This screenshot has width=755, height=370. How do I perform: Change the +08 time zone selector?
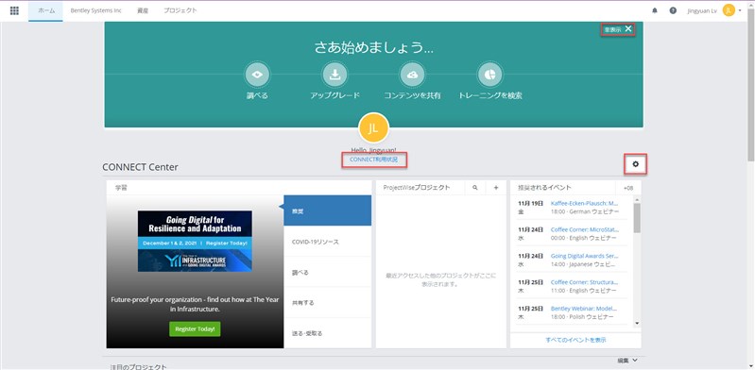pos(628,188)
